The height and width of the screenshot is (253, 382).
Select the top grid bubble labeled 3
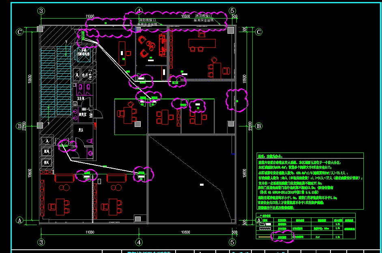click(41, 11)
